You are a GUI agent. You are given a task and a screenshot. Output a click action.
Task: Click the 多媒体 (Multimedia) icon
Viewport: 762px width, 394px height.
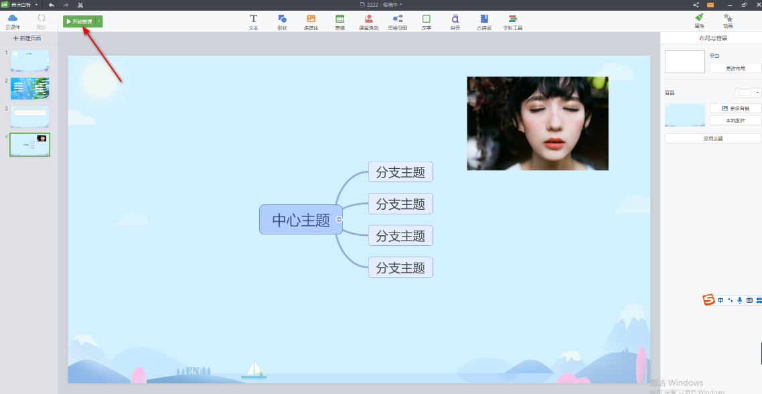(311, 22)
